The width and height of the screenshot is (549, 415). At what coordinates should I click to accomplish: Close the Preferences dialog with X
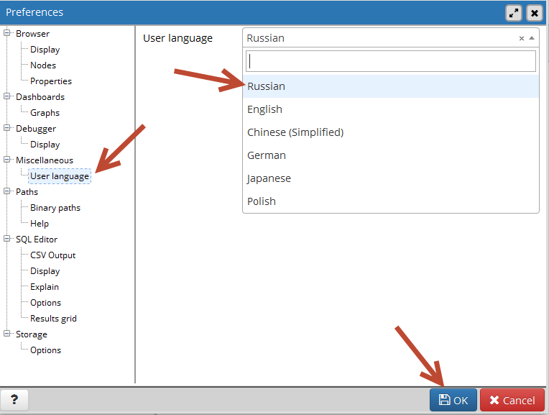534,12
